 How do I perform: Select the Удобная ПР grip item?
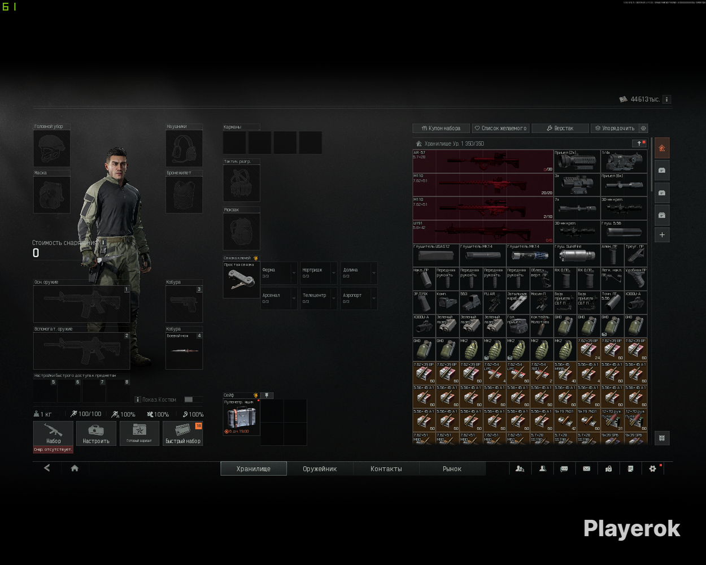[x=636, y=279]
